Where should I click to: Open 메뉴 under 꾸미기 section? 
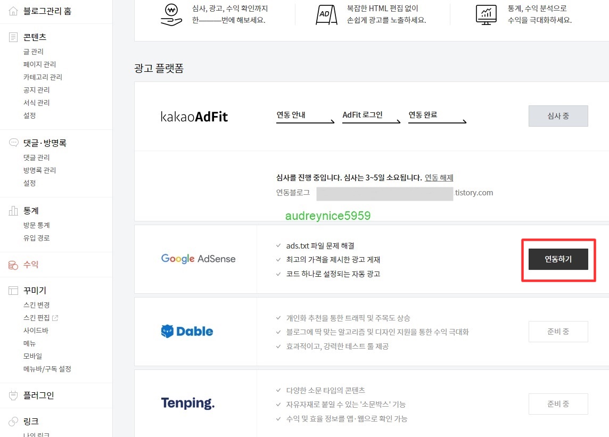coord(29,343)
